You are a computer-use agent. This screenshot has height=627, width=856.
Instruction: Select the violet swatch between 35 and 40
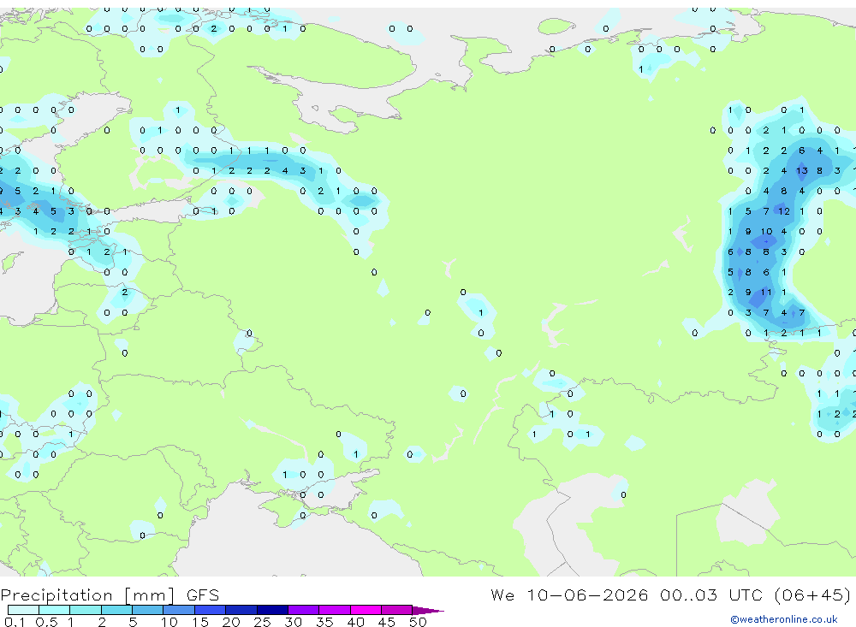click(x=335, y=610)
